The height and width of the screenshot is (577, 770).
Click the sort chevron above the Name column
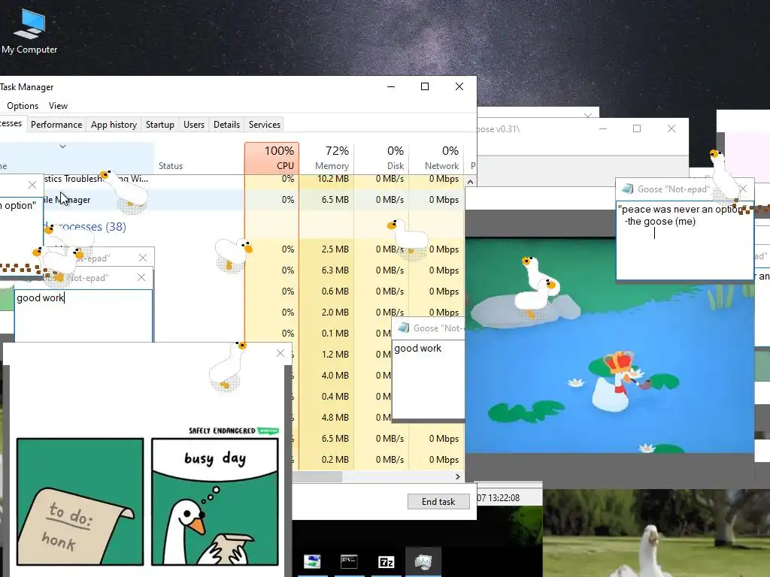[62, 147]
